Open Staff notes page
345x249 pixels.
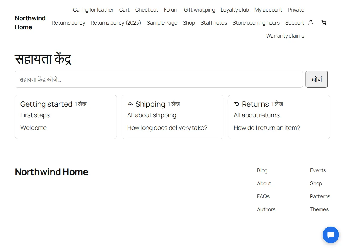click(x=214, y=23)
